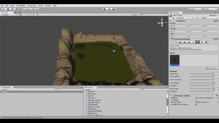This screenshot has height=123, width=219.
Task: Select the Rotate tool
Action: tap(12, 9)
